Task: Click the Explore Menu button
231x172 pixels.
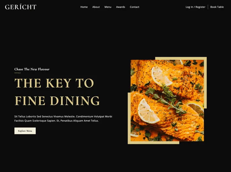Action: click(25, 131)
